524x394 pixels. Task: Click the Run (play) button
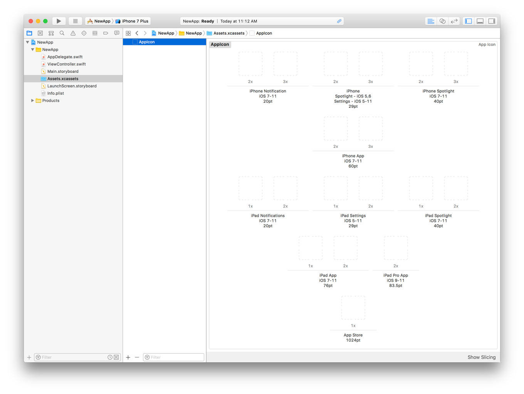(x=59, y=21)
